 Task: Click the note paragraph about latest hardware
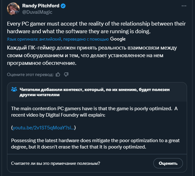point(95,144)
